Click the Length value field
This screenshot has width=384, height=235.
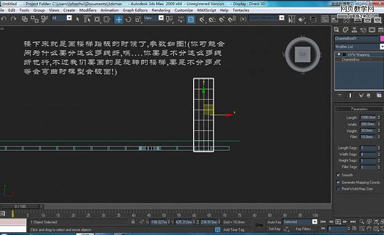(368, 117)
